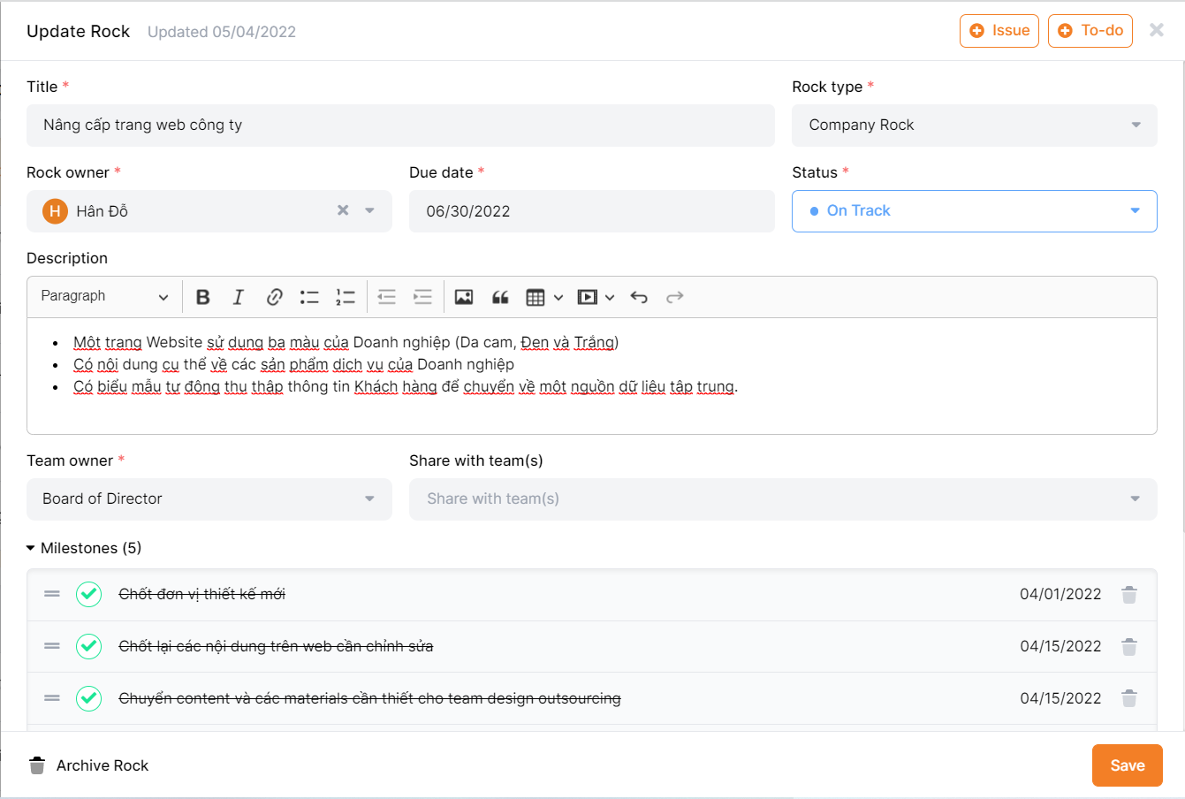Screen dimensions: 1185x799
Task: Insert media into the description
Action: [588, 297]
